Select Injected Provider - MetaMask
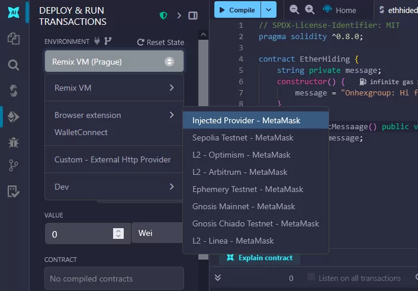418x291 pixels. (x=246, y=120)
